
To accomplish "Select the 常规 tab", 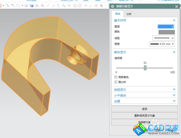I will (118, 14).
